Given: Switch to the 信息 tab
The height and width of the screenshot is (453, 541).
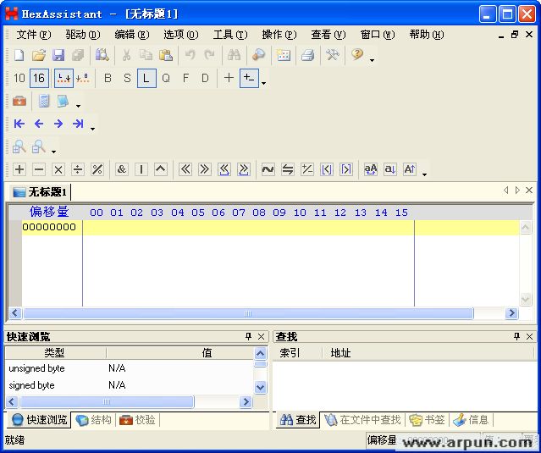Looking at the screenshot, I should tap(471, 420).
